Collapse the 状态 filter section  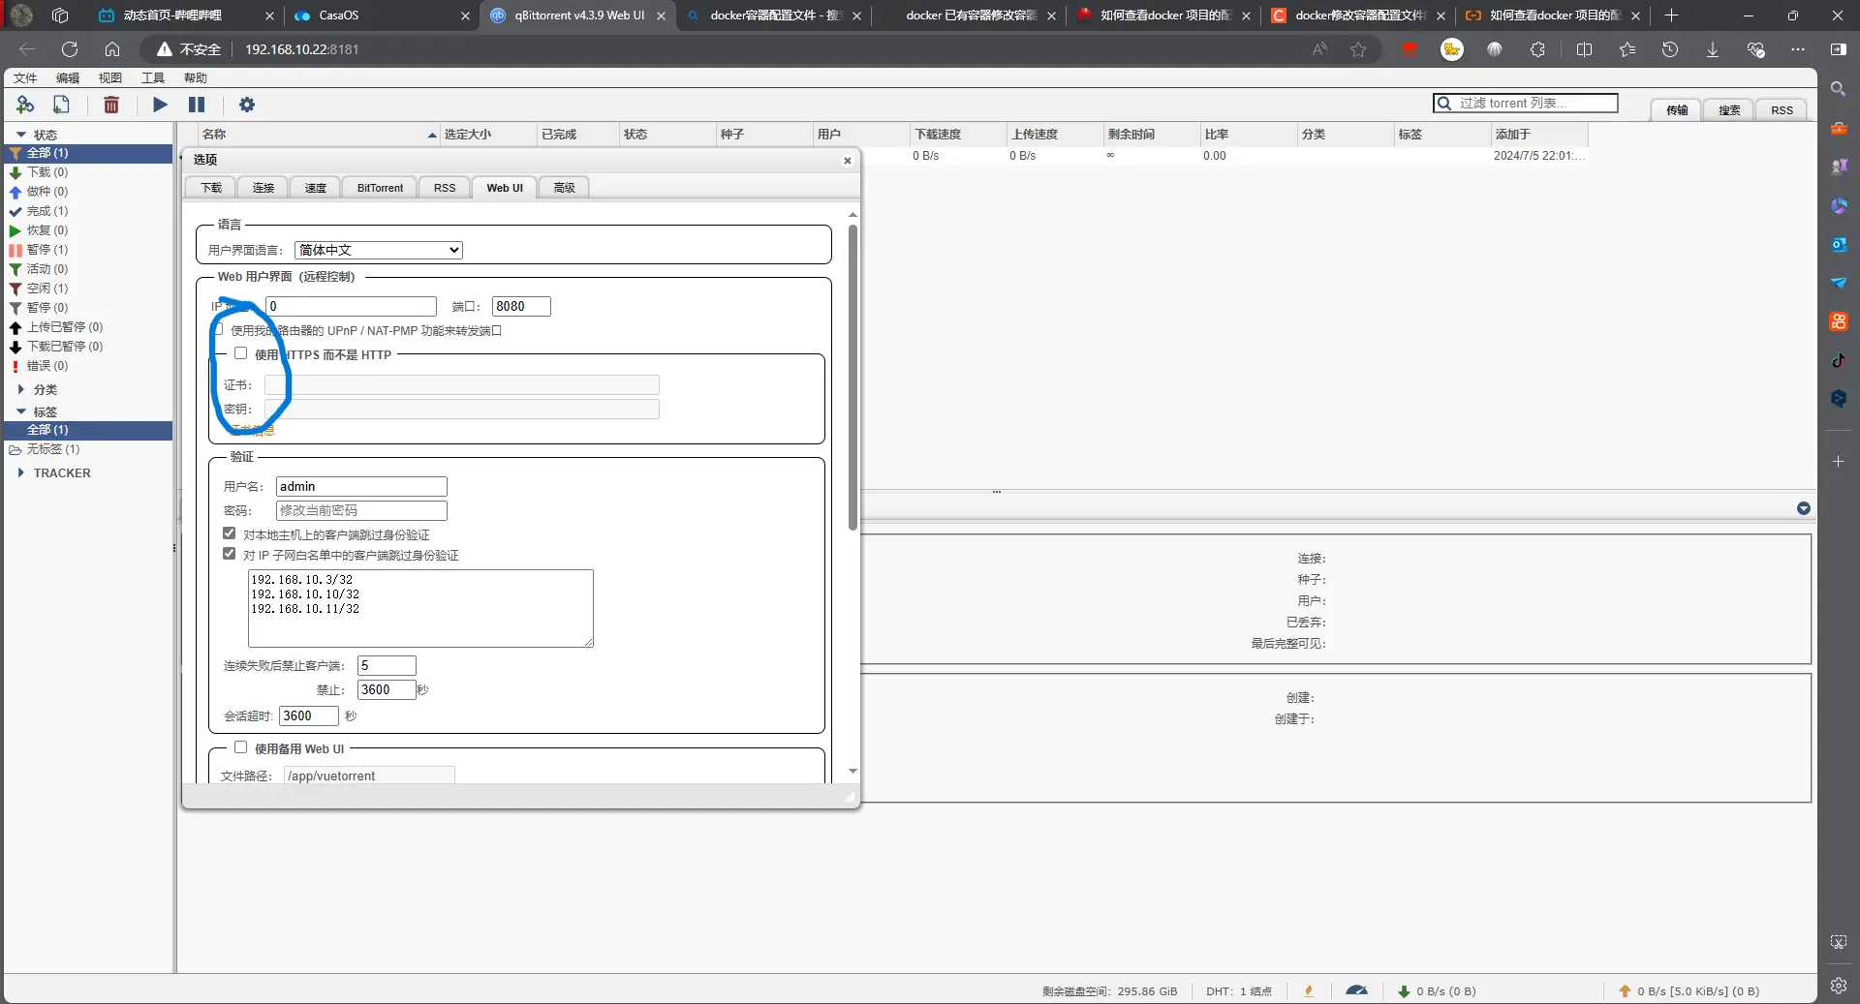pyautogui.click(x=21, y=135)
